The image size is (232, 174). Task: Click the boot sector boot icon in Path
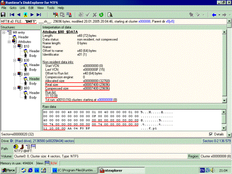(x=22, y=147)
